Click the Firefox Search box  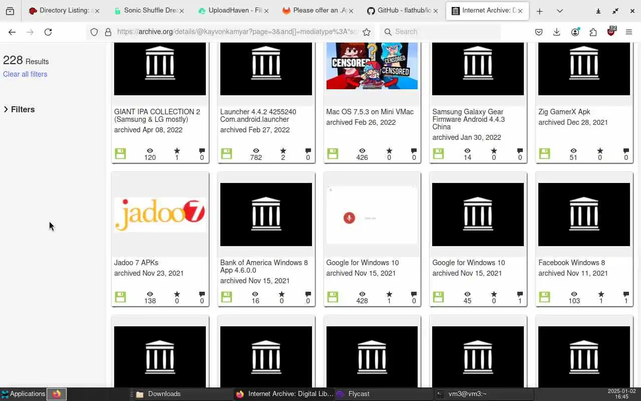coord(440,32)
